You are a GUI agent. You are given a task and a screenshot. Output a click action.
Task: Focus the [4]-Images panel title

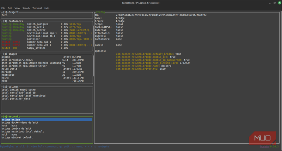(x=10, y=54)
